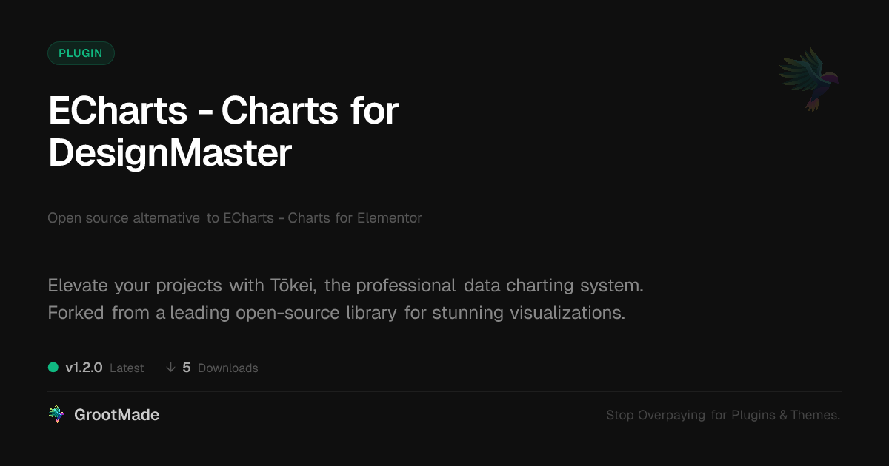Screen dimensions: 889x466
Task: Click the "Open source alternative" phrase
Action: tap(124, 218)
